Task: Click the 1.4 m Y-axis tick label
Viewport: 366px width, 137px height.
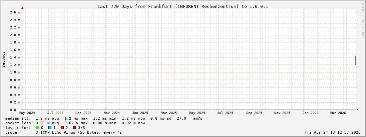Action: click(x=15, y=57)
